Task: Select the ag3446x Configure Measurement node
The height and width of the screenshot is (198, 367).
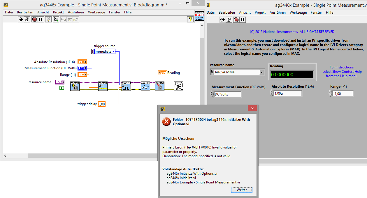Action: click(x=103, y=86)
